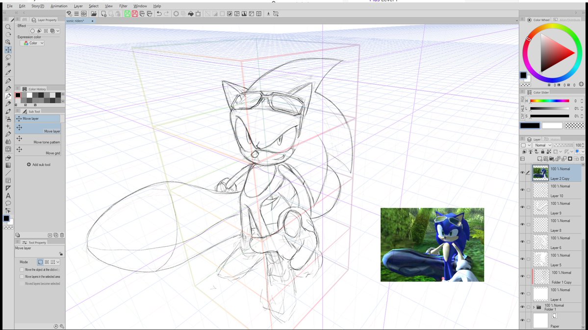
Task: Click the Layer Property panel tab
Action: pyautogui.click(x=44, y=20)
